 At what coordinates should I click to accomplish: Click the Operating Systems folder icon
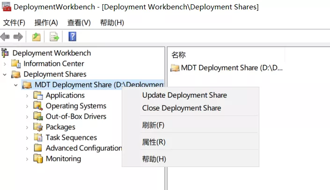click(x=38, y=106)
